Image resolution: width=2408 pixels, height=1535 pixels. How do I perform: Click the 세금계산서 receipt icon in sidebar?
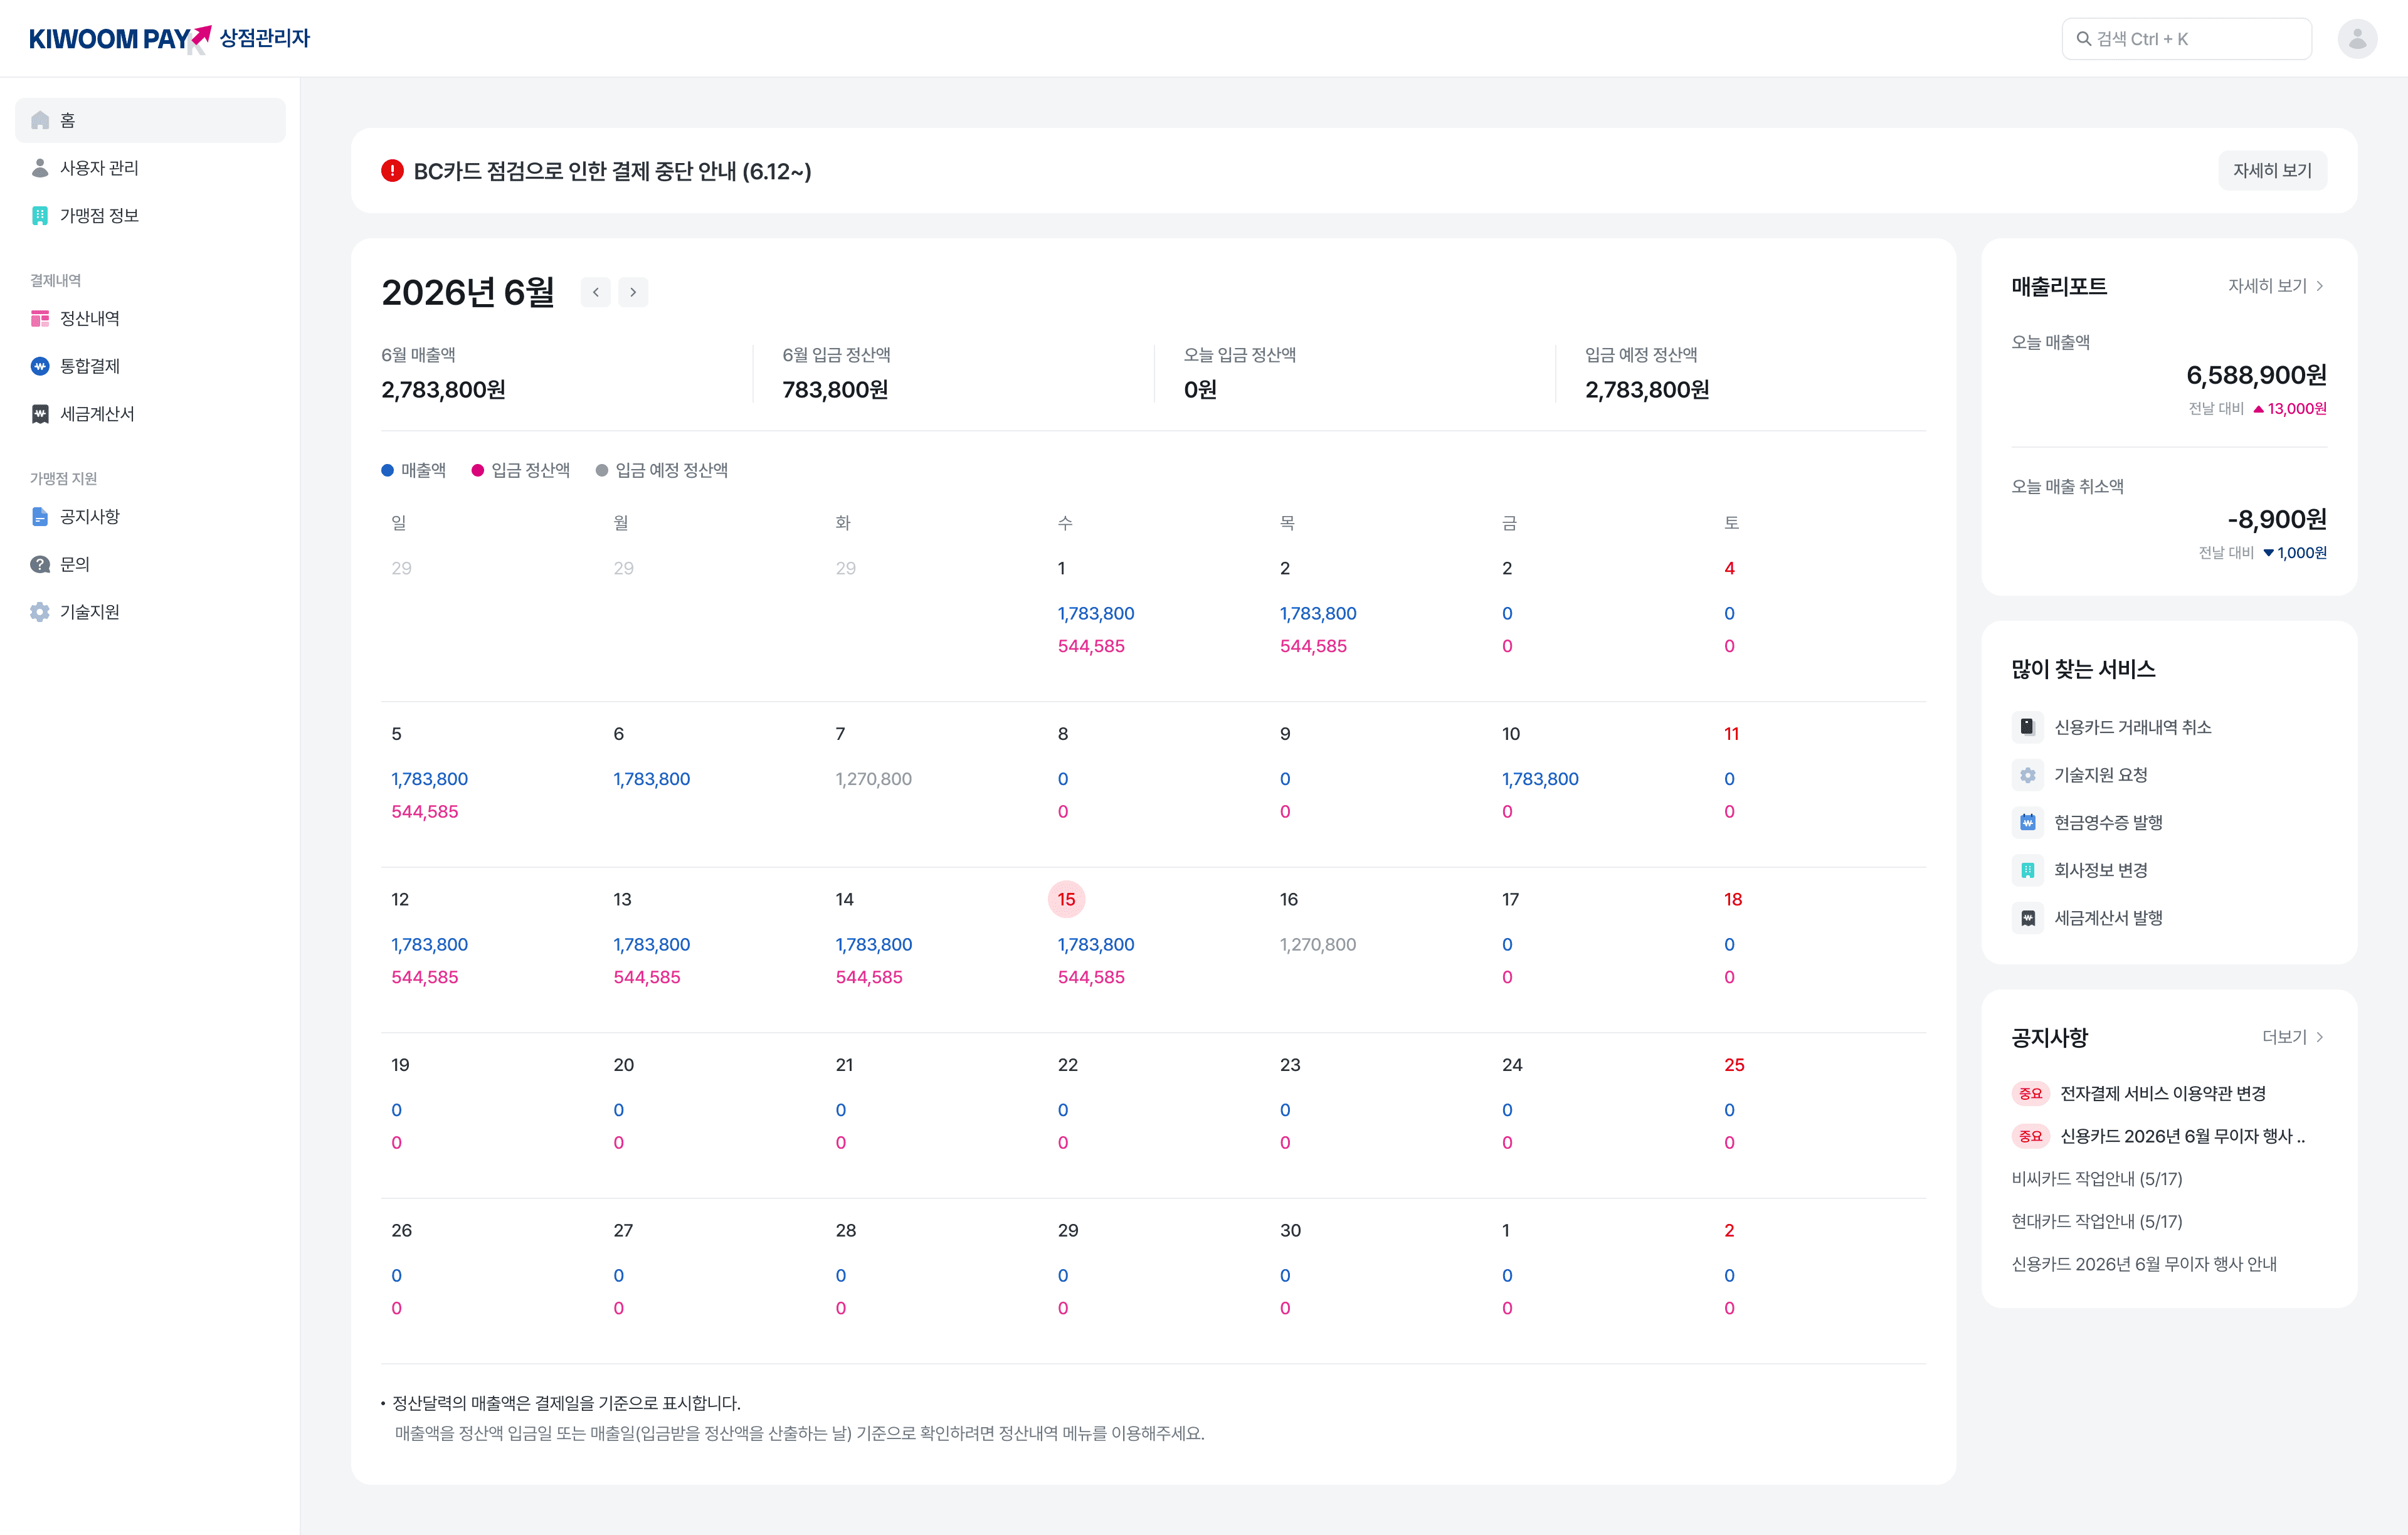(40, 414)
